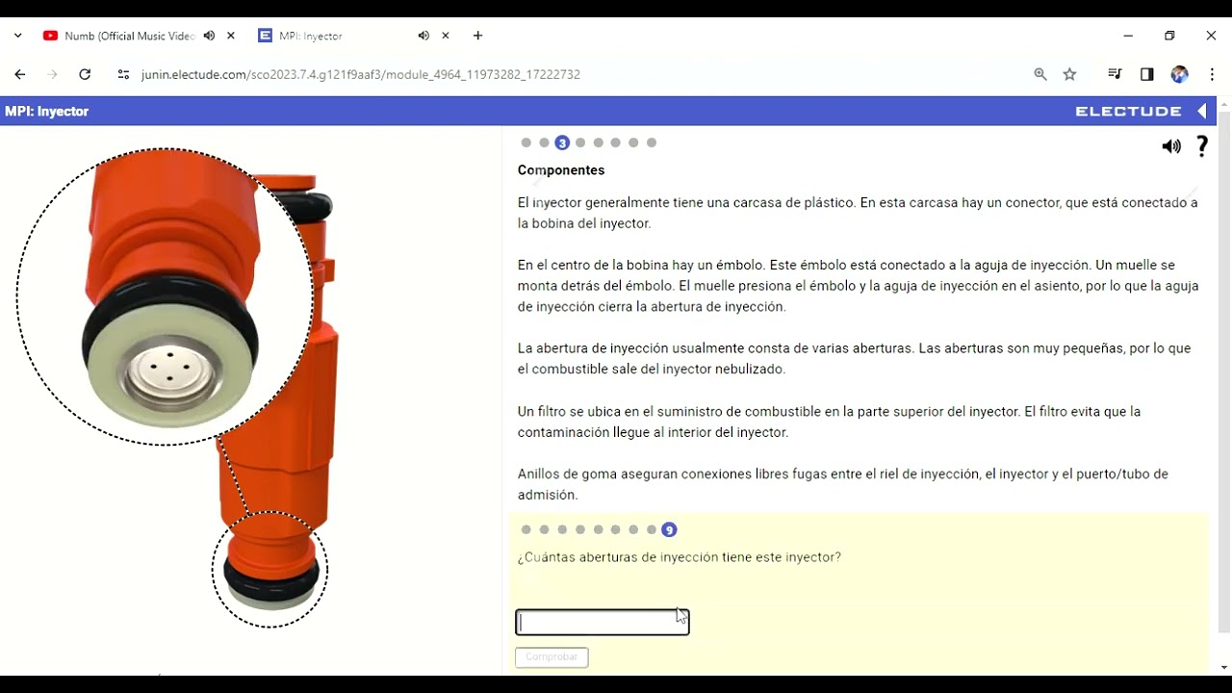The width and height of the screenshot is (1232, 693).
Task: Click the ELECTUDE logo
Action: pyautogui.click(x=1129, y=111)
